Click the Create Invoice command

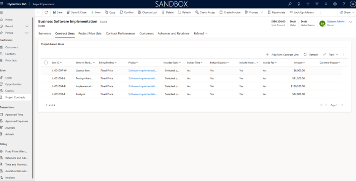[x=221, y=12]
